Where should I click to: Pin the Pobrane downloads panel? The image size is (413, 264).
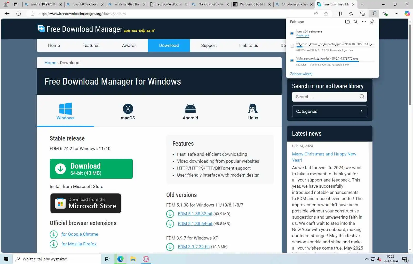click(372, 22)
